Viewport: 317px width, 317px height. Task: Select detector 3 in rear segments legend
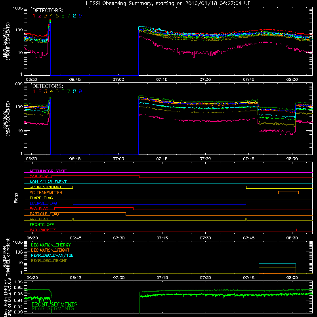tap(46, 92)
